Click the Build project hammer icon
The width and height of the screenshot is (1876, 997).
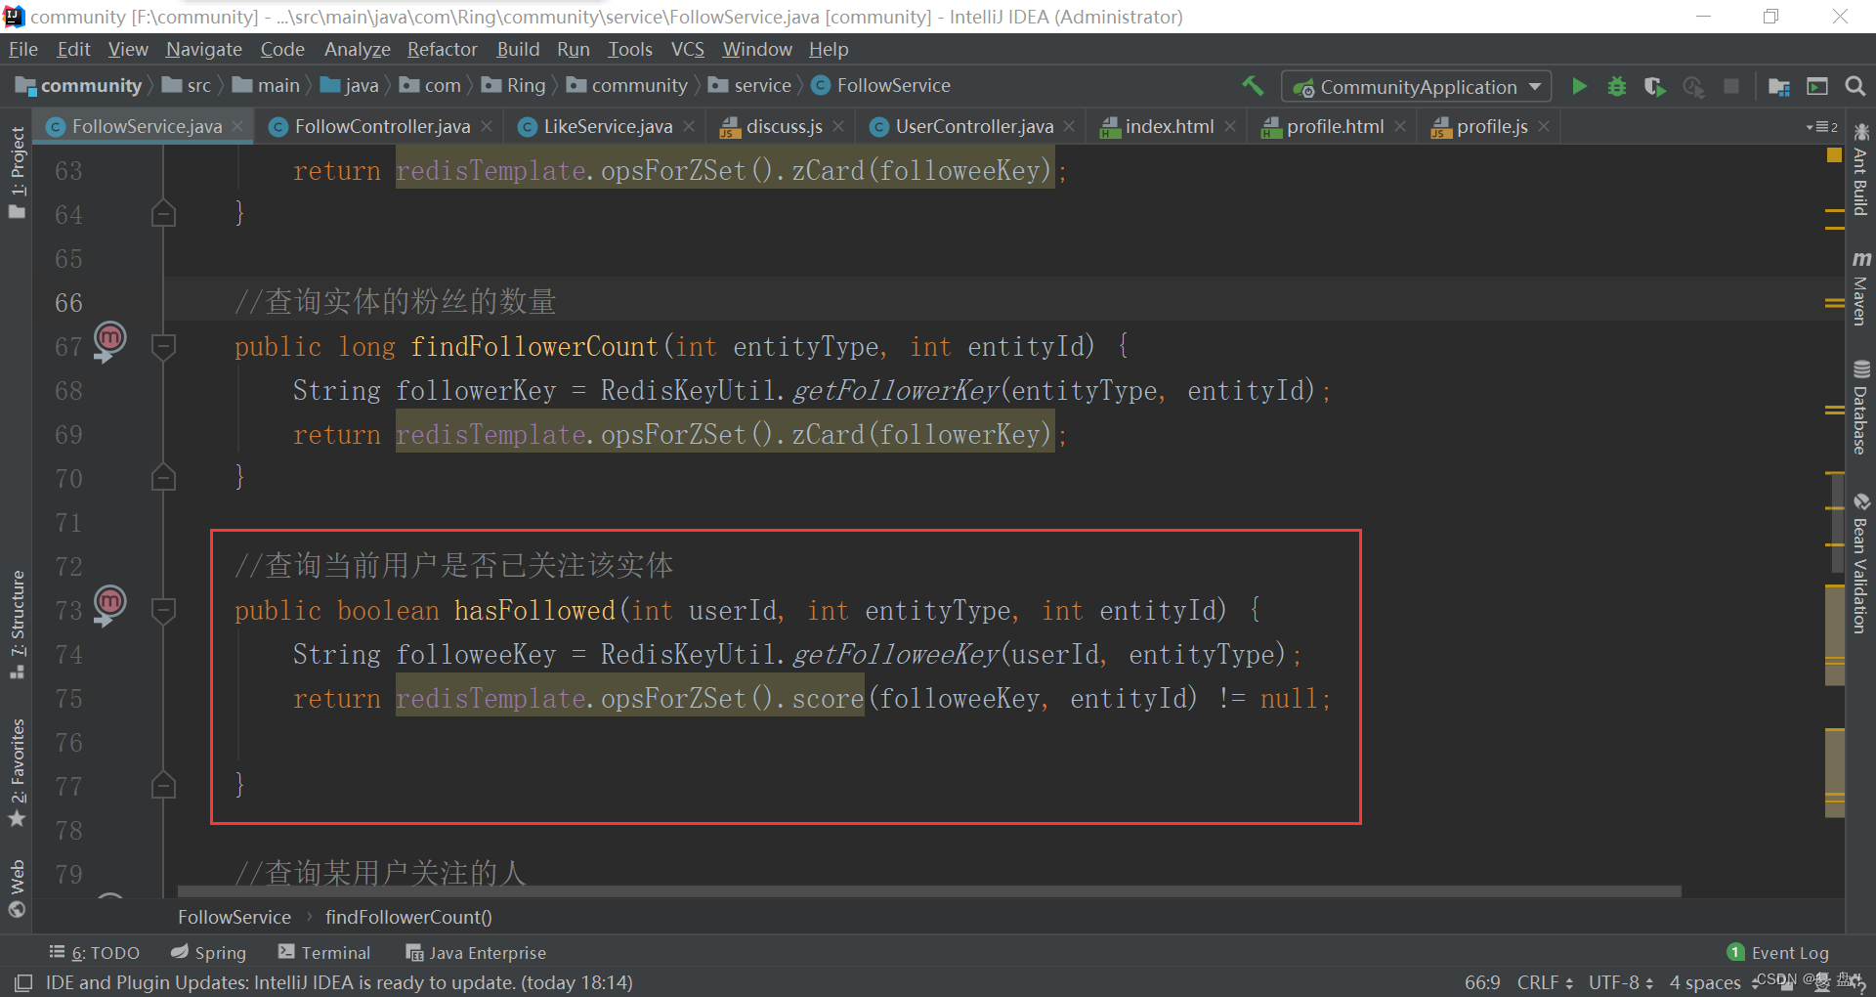point(1253,86)
